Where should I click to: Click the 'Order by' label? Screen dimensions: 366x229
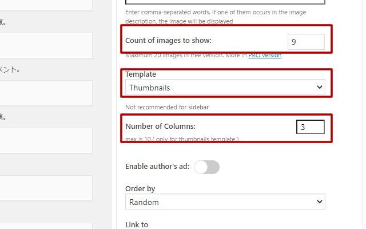point(140,189)
